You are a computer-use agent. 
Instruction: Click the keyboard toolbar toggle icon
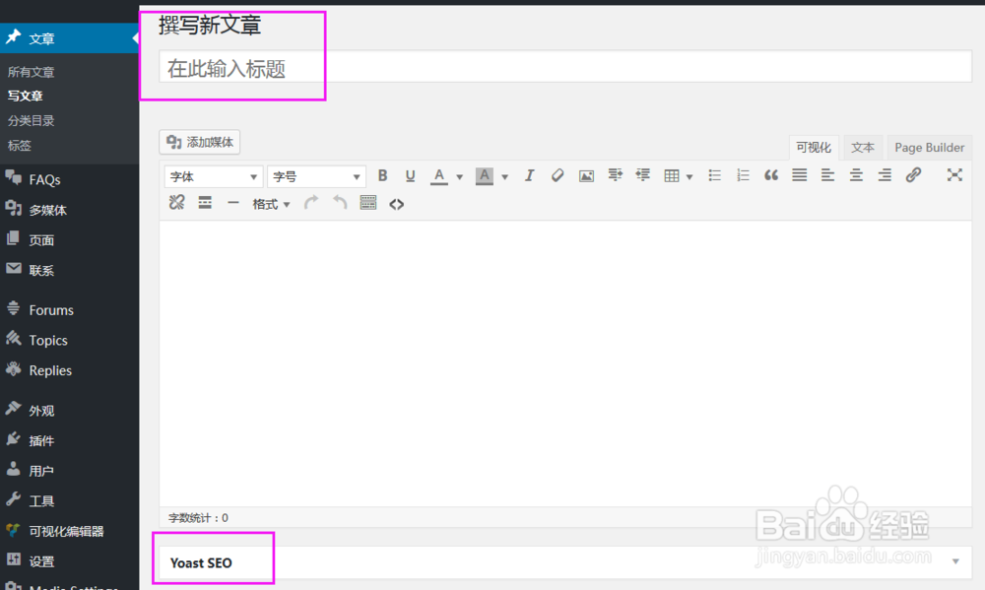pos(368,202)
